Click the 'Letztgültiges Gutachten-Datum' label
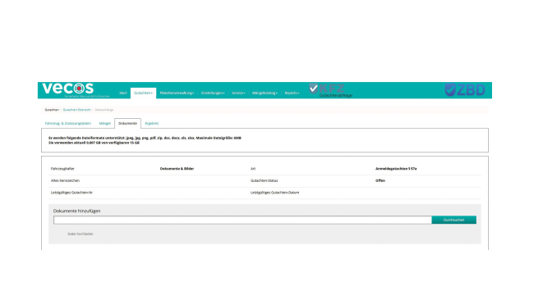 274,193
